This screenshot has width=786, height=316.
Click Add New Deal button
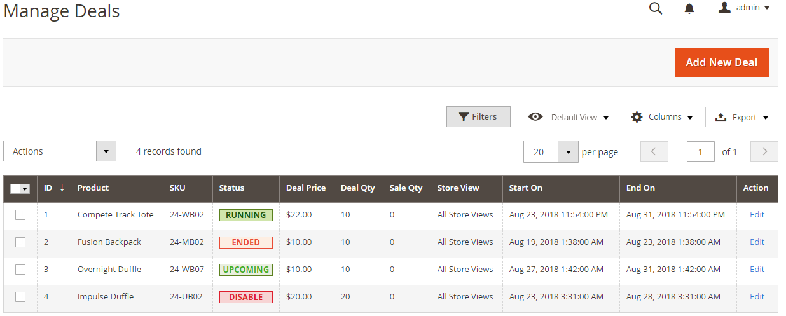pyautogui.click(x=722, y=62)
